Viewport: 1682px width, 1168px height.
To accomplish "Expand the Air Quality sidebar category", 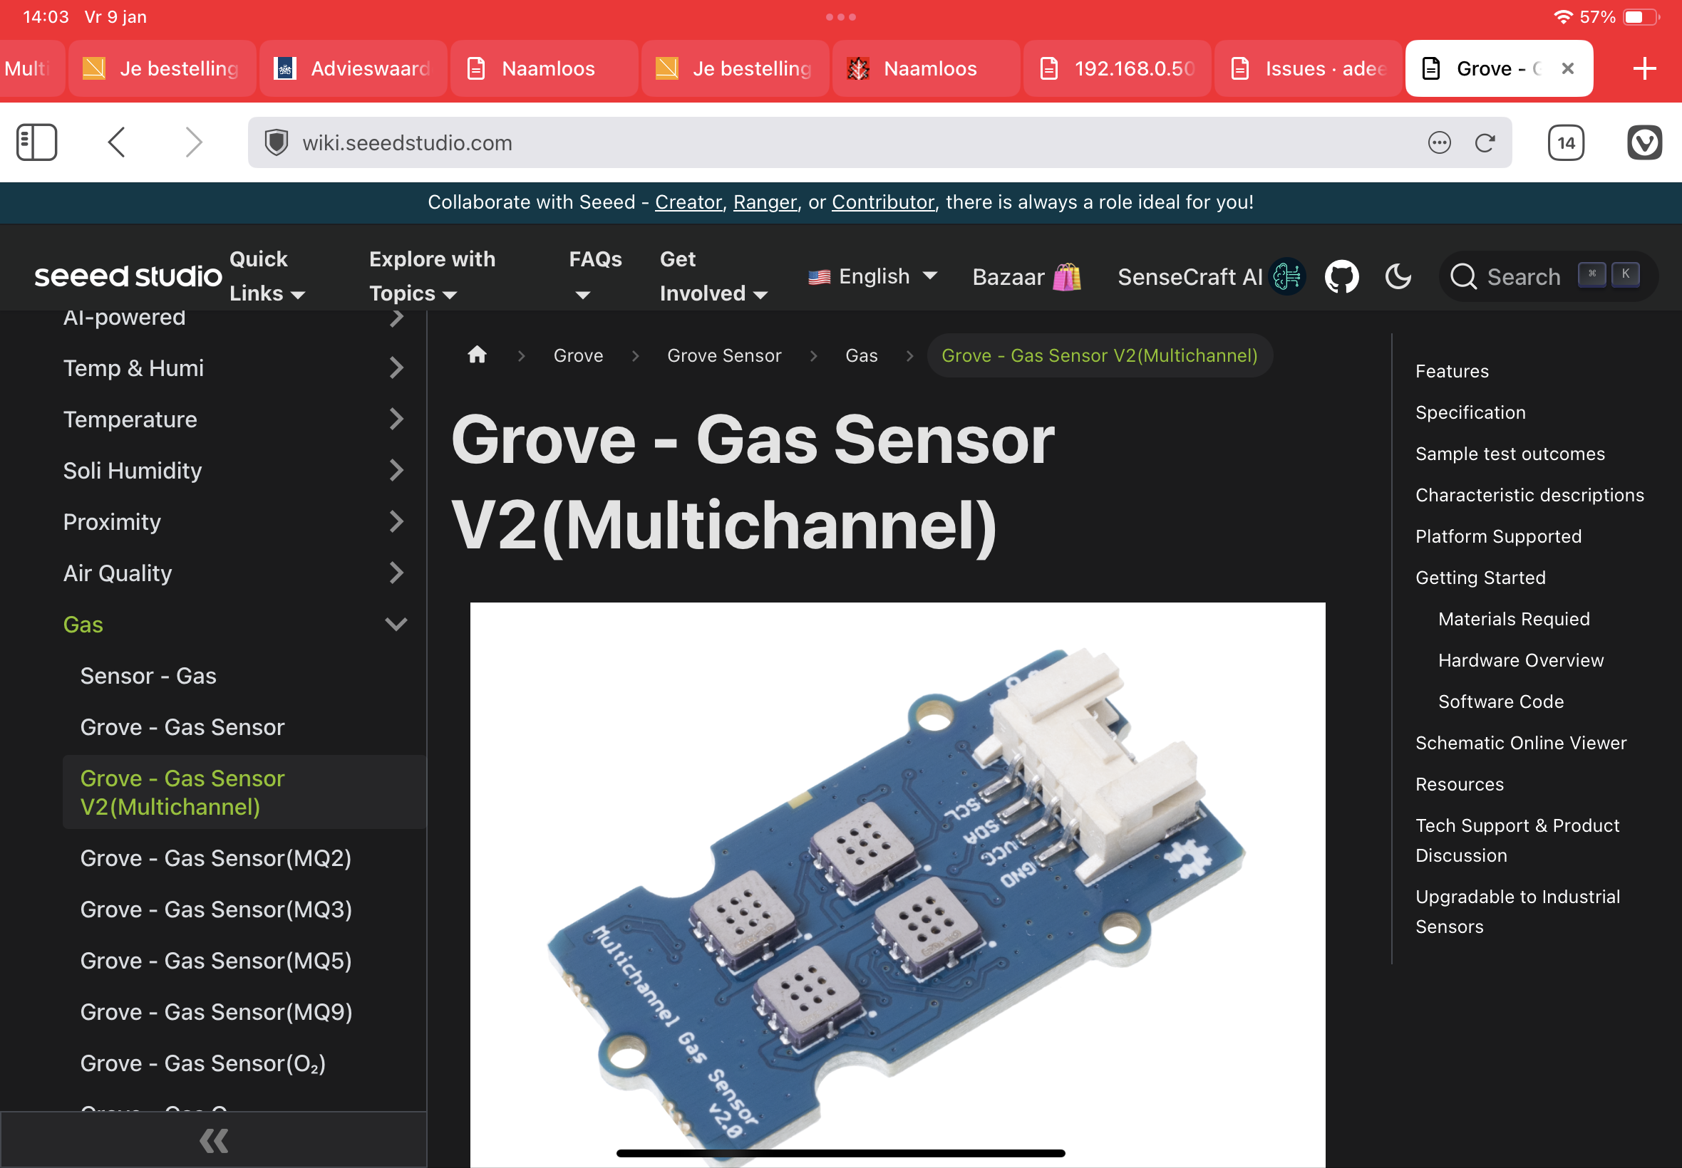I will coord(396,573).
